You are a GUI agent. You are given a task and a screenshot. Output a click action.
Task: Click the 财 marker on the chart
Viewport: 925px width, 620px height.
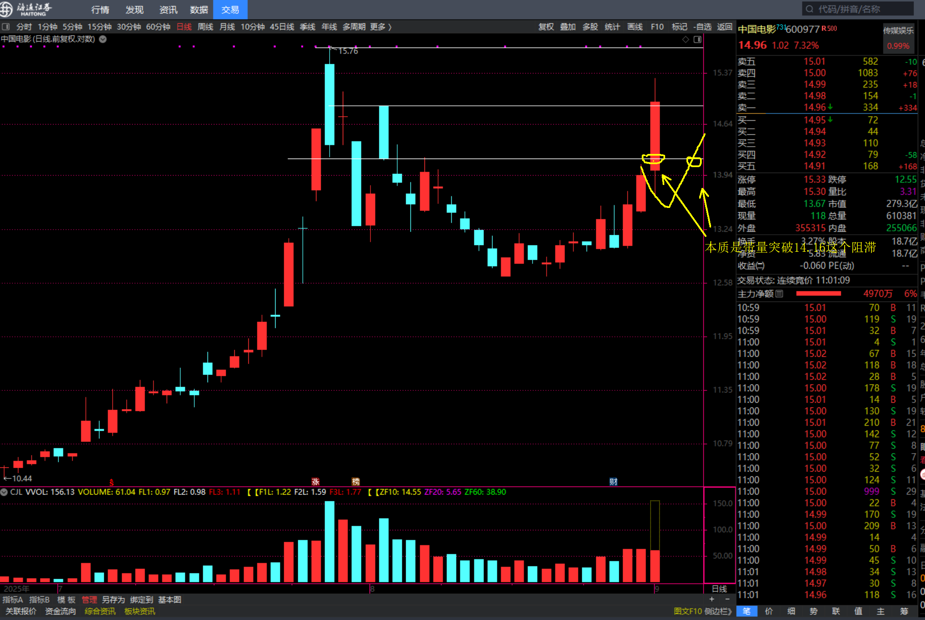click(613, 481)
